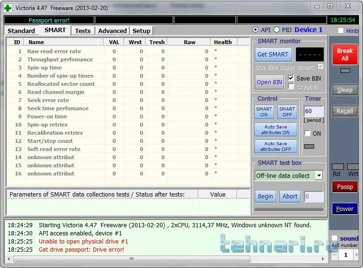Click Abort in SMART test box
The height and width of the screenshot is (268, 363).
(290, 197)
